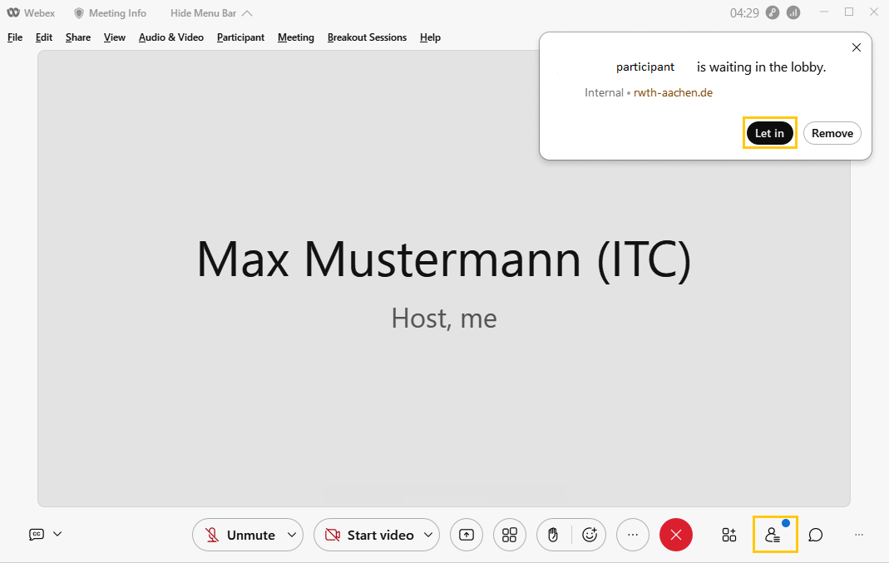Open the emoji Reactions icon
The image size is (889, 563).
coord(590,535)
